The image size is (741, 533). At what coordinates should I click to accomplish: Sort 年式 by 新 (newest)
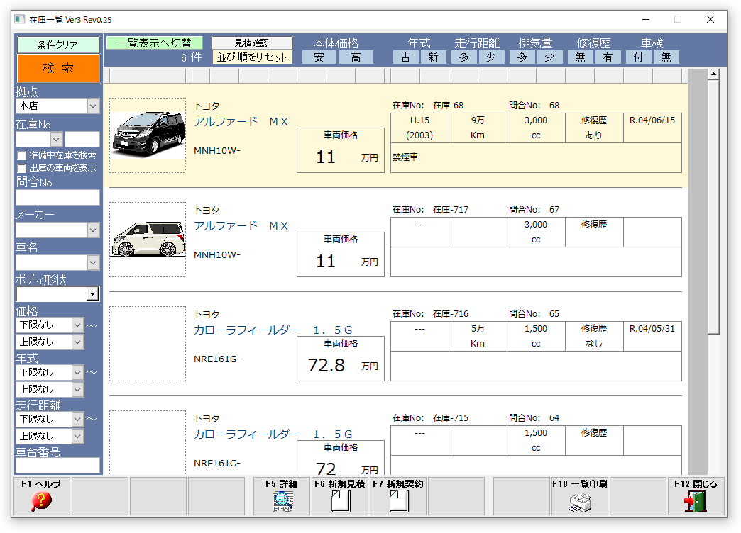tap(434, 57)
